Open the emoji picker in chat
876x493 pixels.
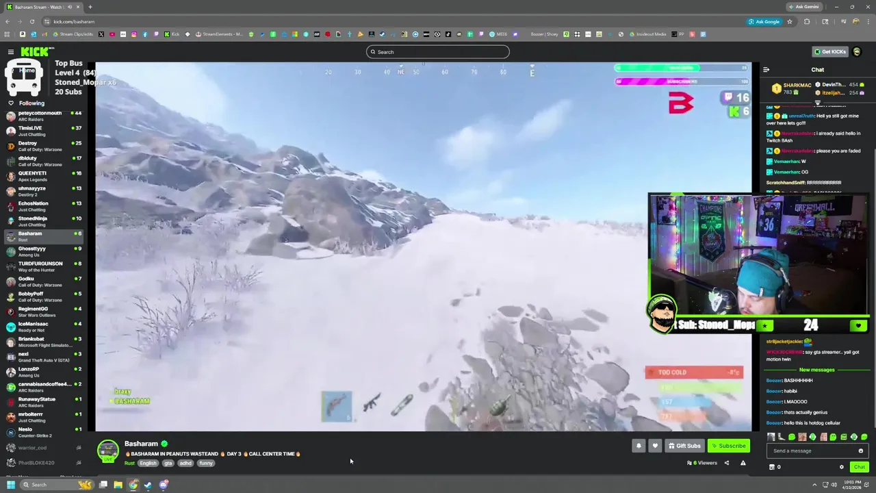point(861,451)
